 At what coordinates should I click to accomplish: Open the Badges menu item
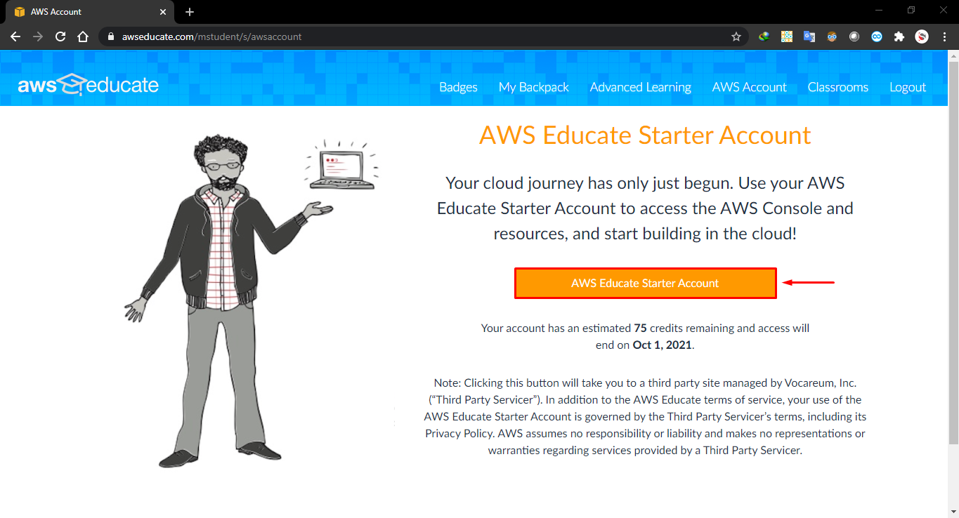click(x=458, y=87)
